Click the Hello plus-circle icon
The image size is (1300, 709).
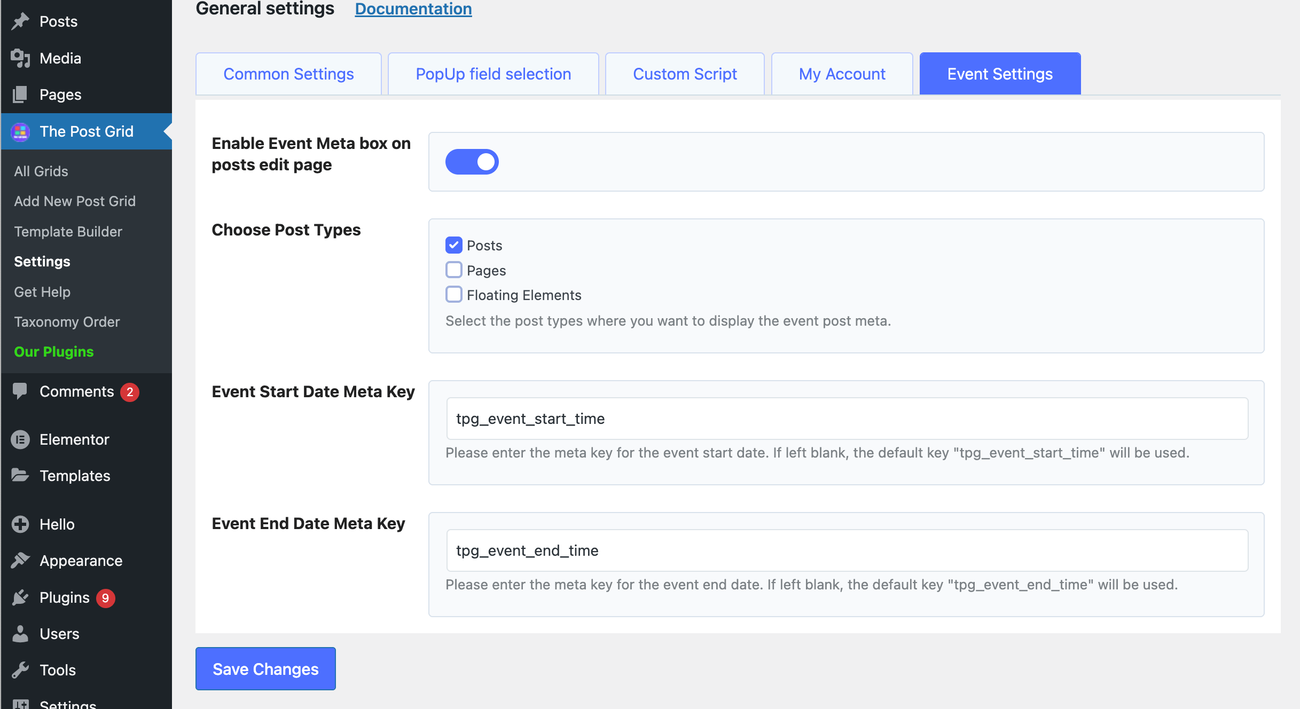click(x=20, y=524)
